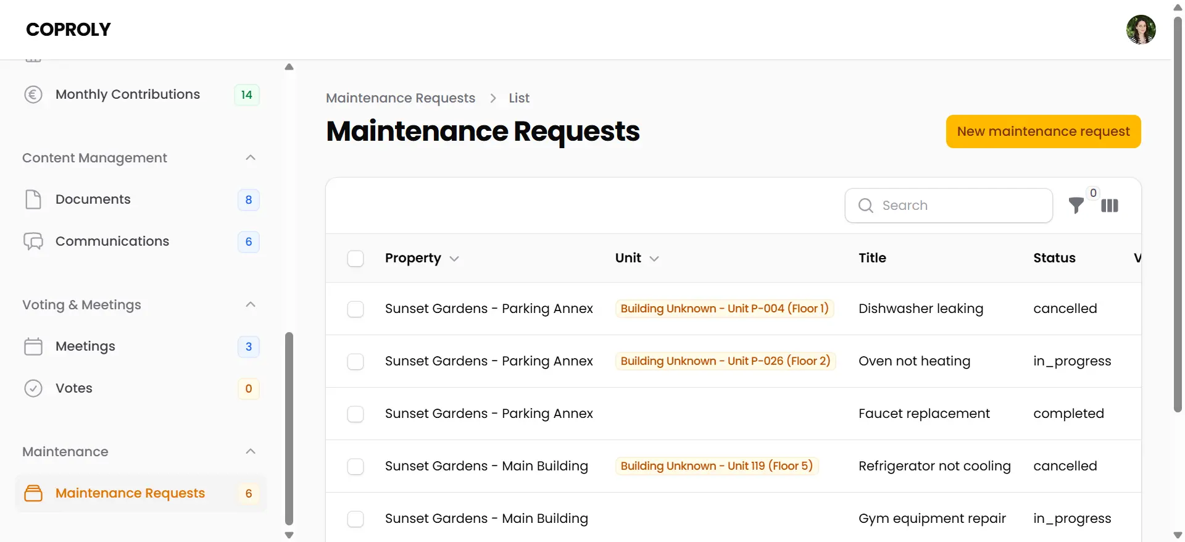Click cancelled status of Dishwasher leaking

pos(1065,309)
